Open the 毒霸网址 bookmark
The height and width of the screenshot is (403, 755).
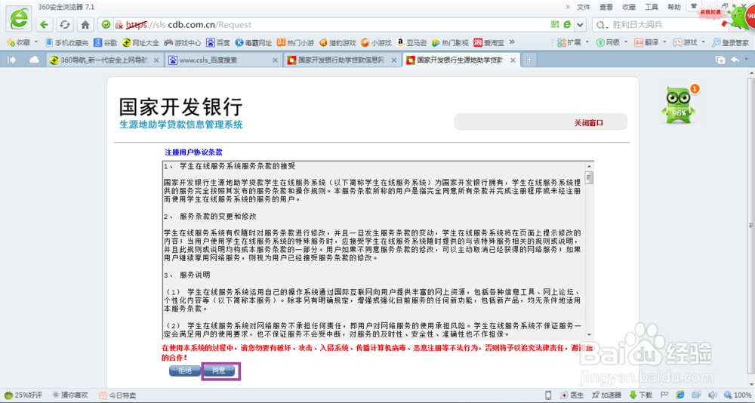tap(254, 42)
